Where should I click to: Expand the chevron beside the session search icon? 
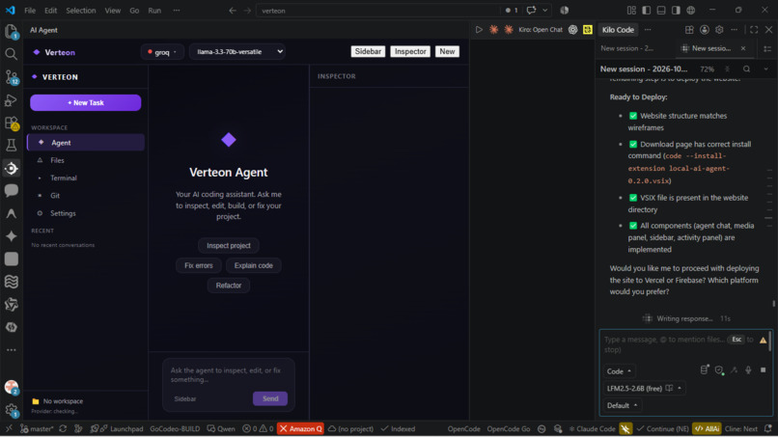(x=765, y=68)
